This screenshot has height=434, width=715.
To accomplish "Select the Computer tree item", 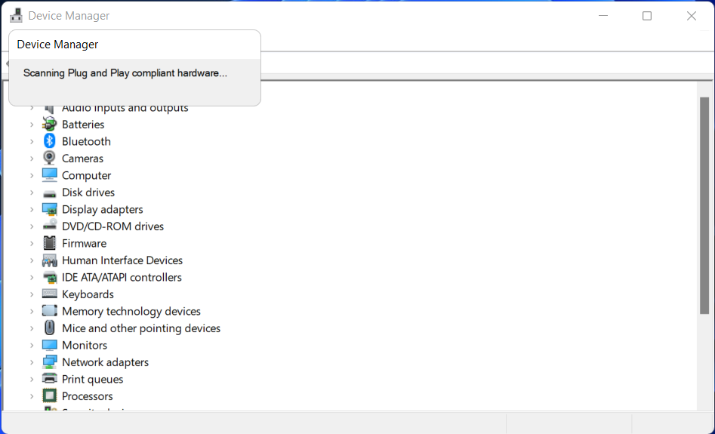I will 86,175.
